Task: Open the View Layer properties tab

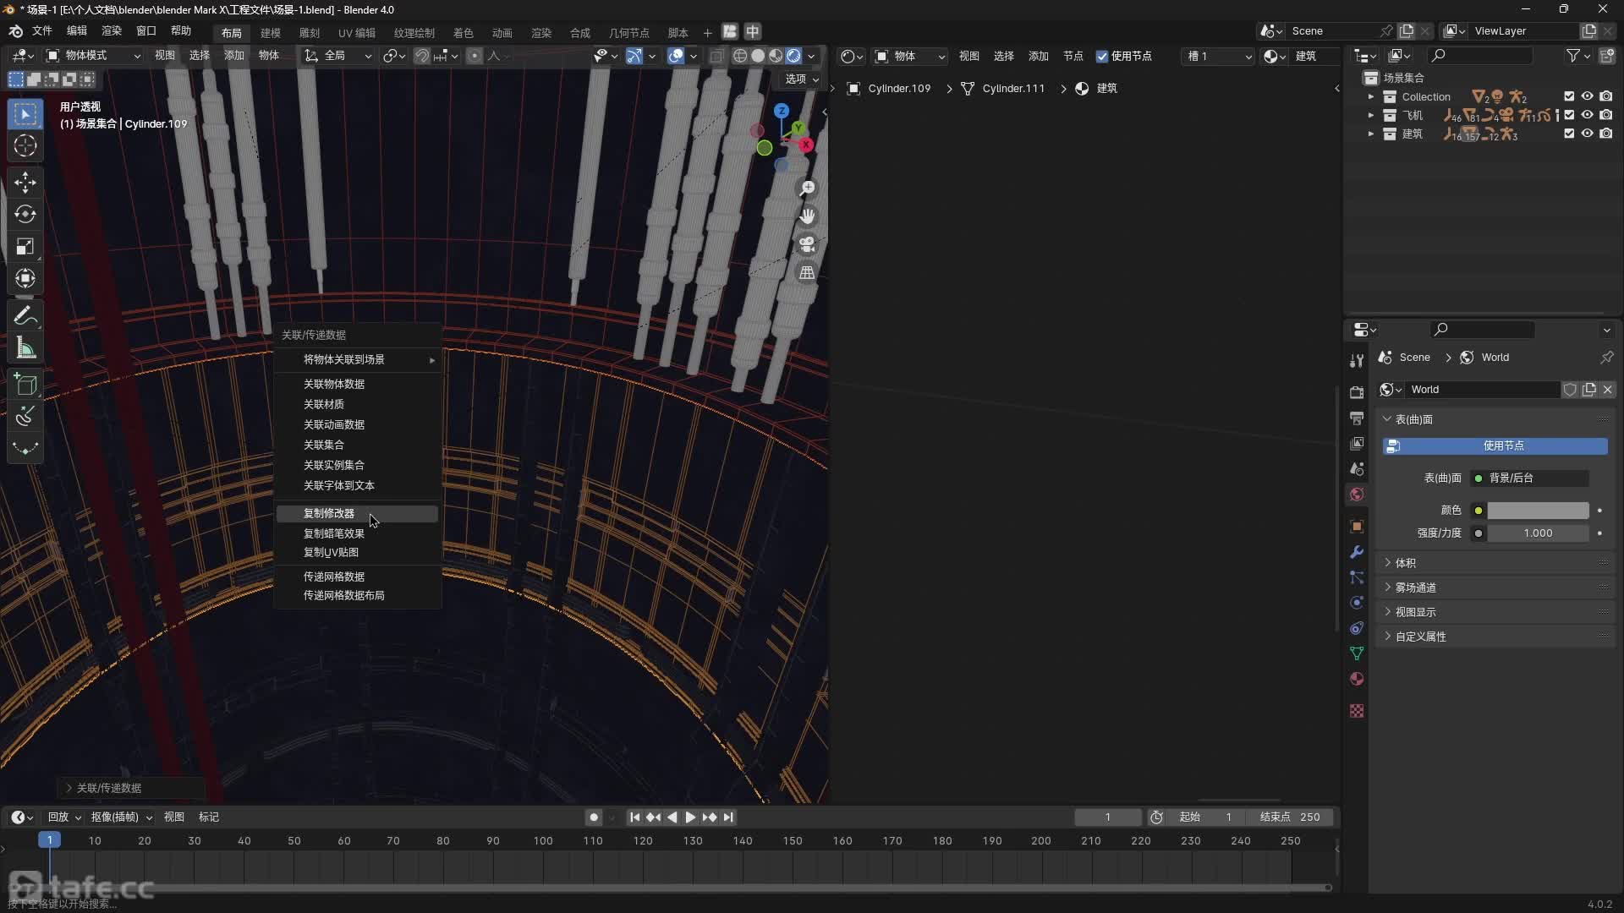Action: tap(1357, 444)
